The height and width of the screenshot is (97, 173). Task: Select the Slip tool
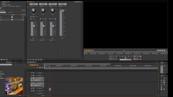pyautogui.click(x=162, y=85)
